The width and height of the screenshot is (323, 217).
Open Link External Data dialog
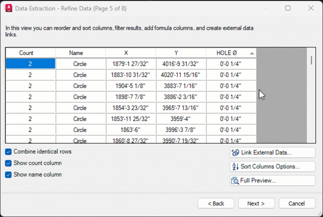273,153
